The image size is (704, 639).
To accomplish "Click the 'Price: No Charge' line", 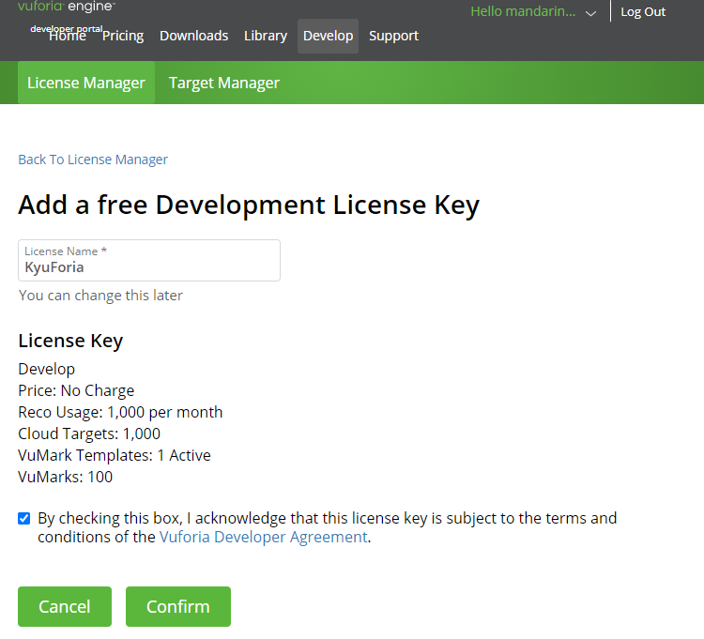I will tap(76, 390).
